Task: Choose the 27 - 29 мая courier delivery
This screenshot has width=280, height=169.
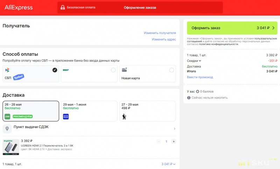Action: pos(148,111)
